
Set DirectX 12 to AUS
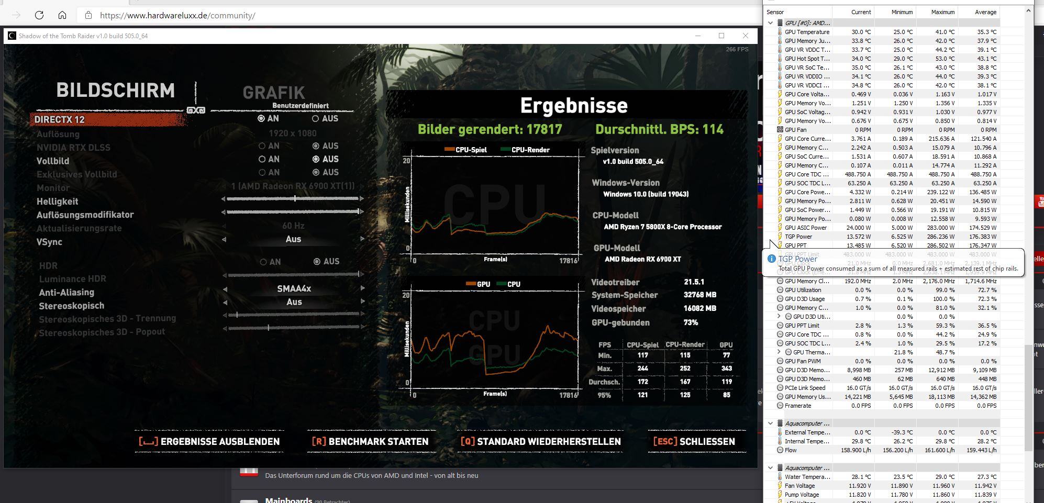click(315, 119)
